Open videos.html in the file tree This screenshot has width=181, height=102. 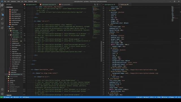click(x=14, y=25)
